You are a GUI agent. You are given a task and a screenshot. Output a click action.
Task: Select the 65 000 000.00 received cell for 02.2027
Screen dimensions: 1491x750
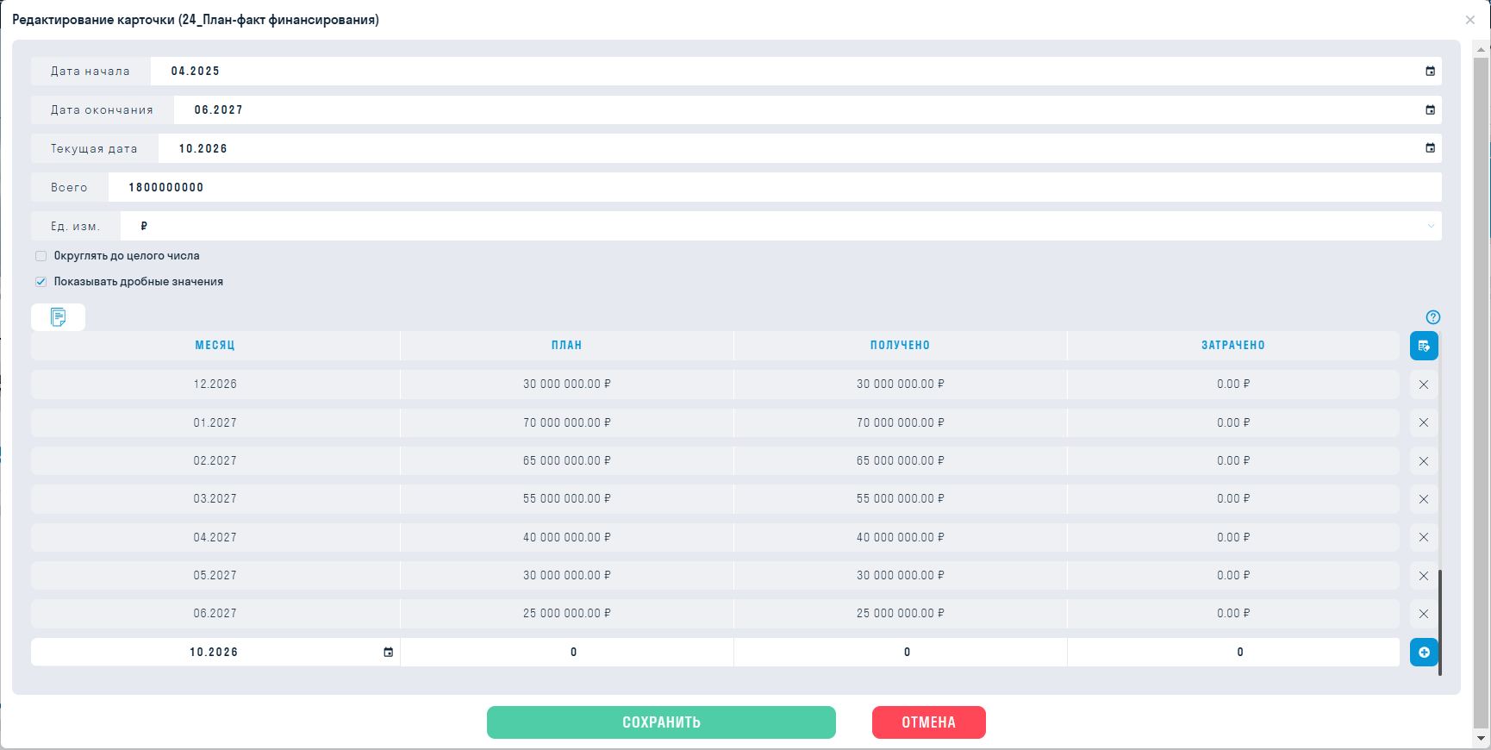[901, 461]
